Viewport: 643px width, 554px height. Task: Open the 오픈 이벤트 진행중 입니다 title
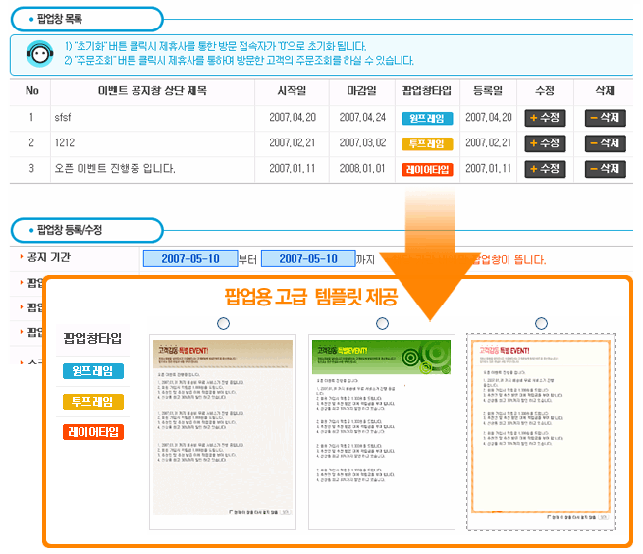pyautogui.click(x=115, y=169)
